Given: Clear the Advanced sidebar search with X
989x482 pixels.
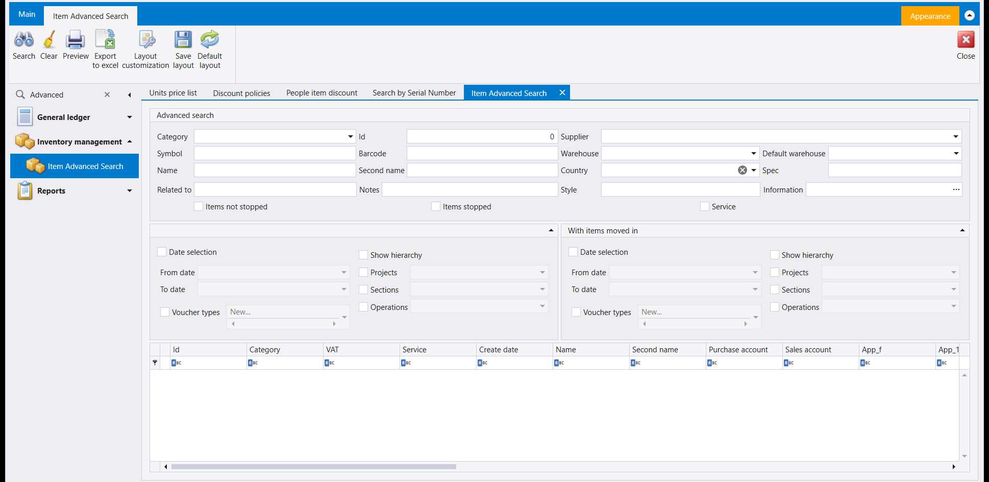Looking at the screenshot, I should click(107, 94).
